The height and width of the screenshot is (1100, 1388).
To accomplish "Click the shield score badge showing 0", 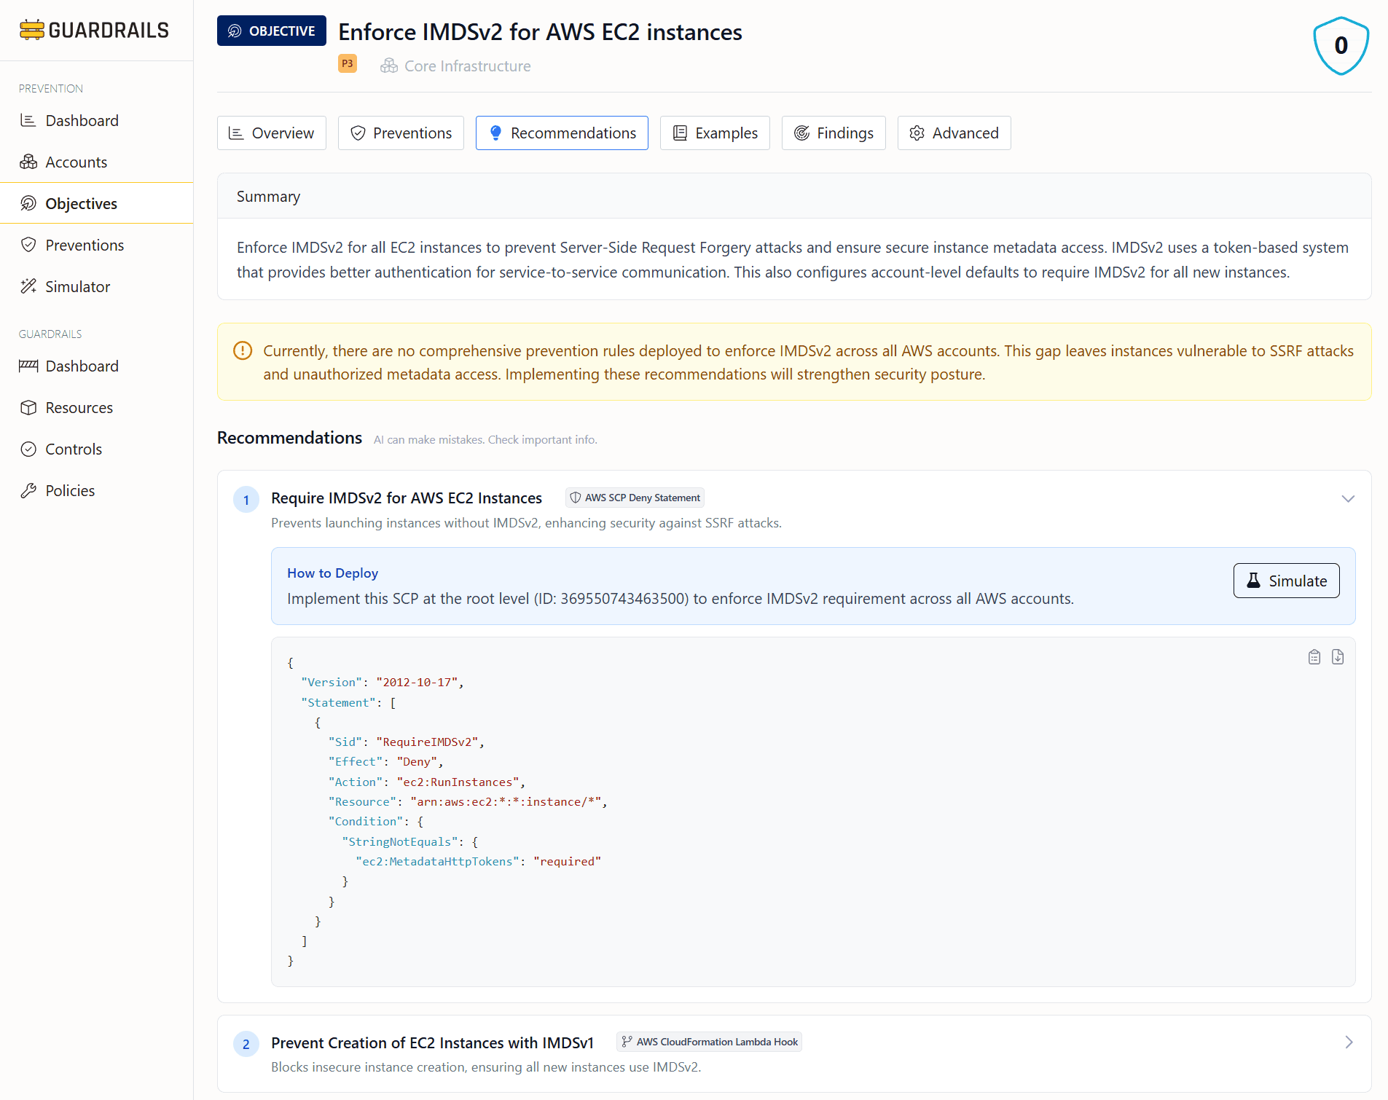I will pos(1340,46).
